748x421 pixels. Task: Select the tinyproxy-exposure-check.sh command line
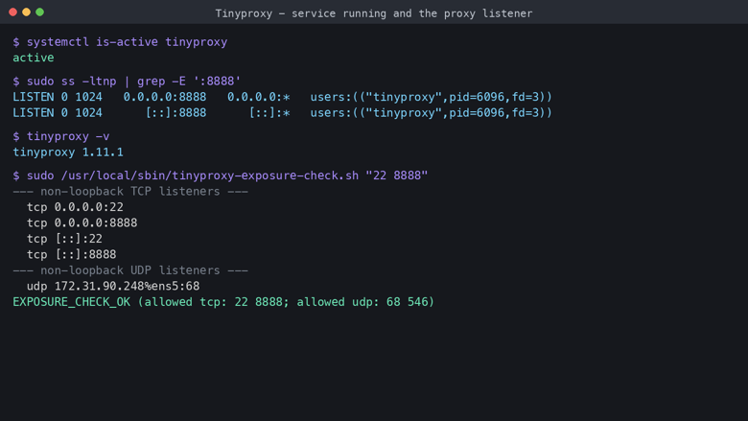point(221,175)
